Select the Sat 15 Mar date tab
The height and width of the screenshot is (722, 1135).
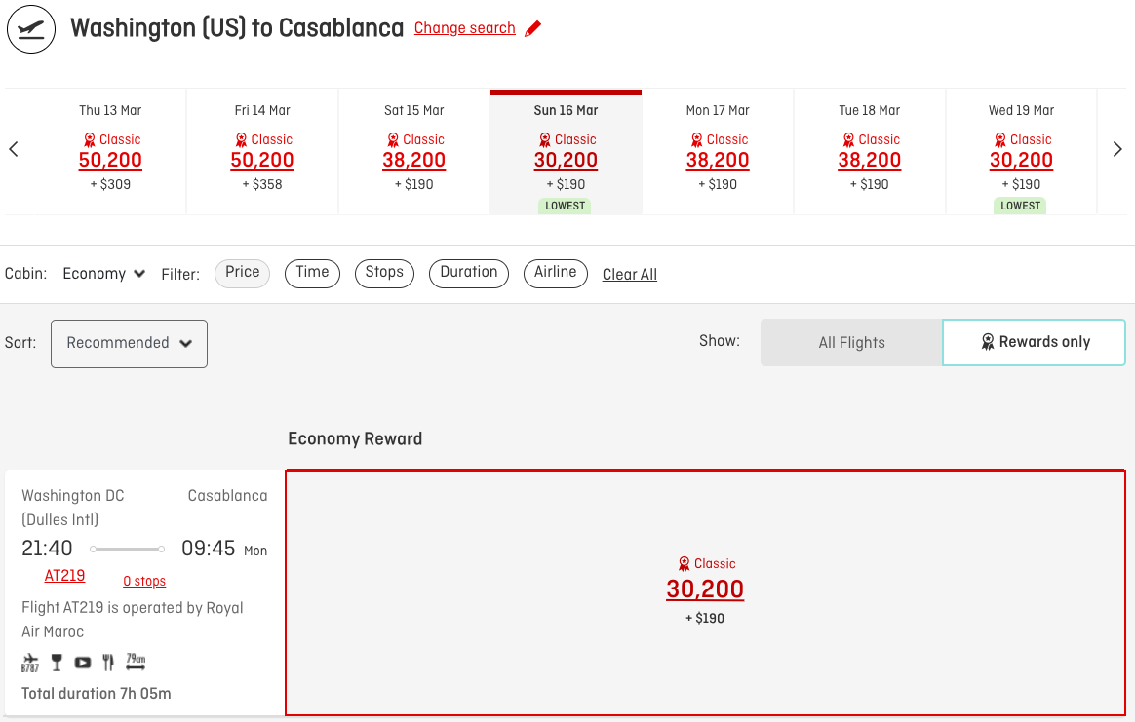coord(414,152)
